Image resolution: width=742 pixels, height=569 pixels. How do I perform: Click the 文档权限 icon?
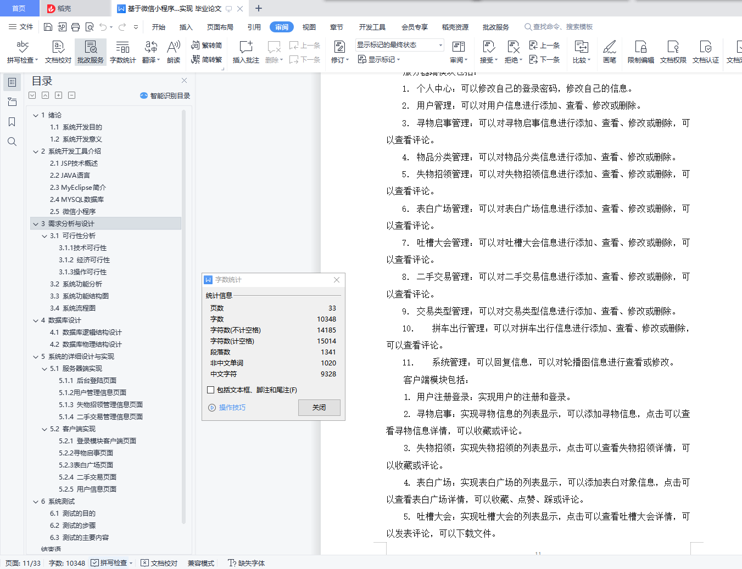673,47
